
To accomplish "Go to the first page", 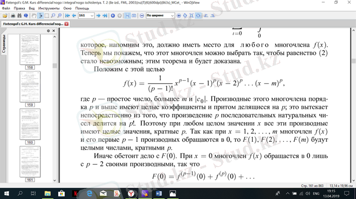I will coord(68,16).
